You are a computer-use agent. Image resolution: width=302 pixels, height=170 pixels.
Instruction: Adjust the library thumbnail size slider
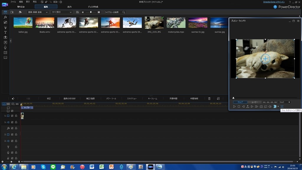91,12
